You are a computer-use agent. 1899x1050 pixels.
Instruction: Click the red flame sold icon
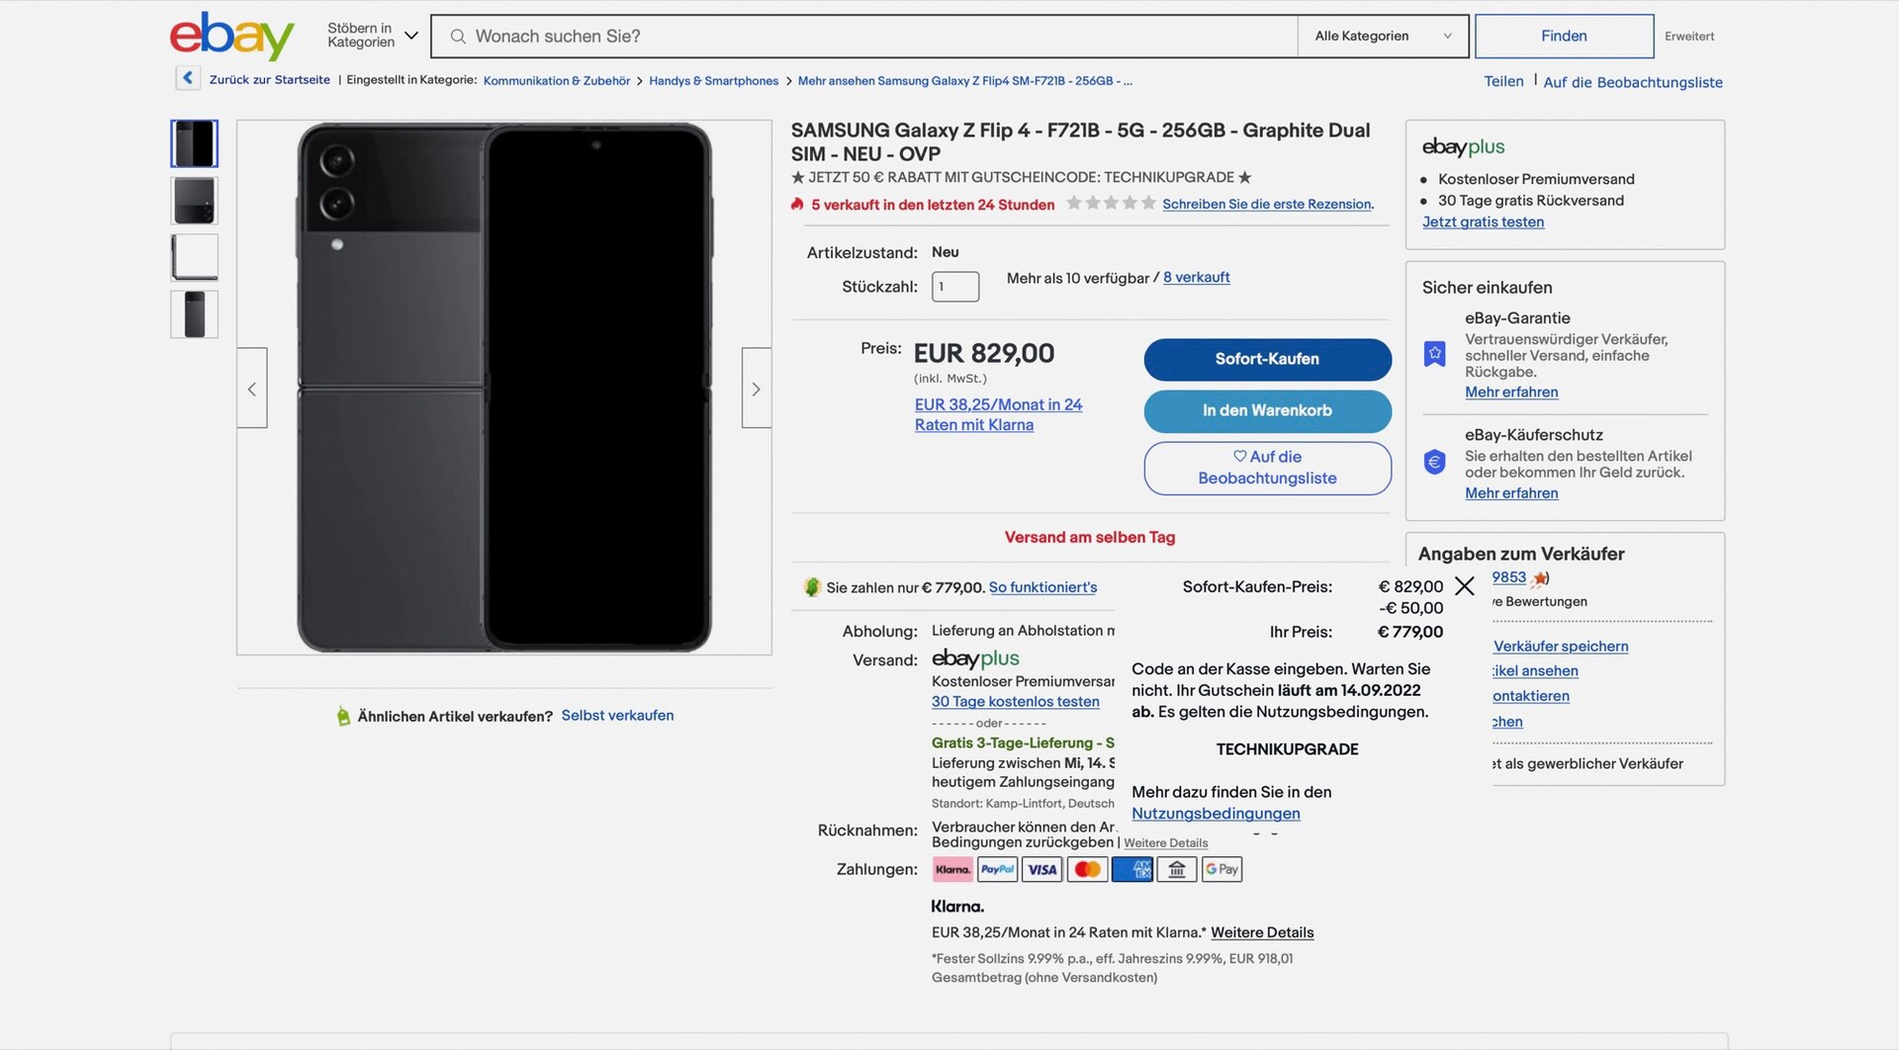(x=797, y=204)
